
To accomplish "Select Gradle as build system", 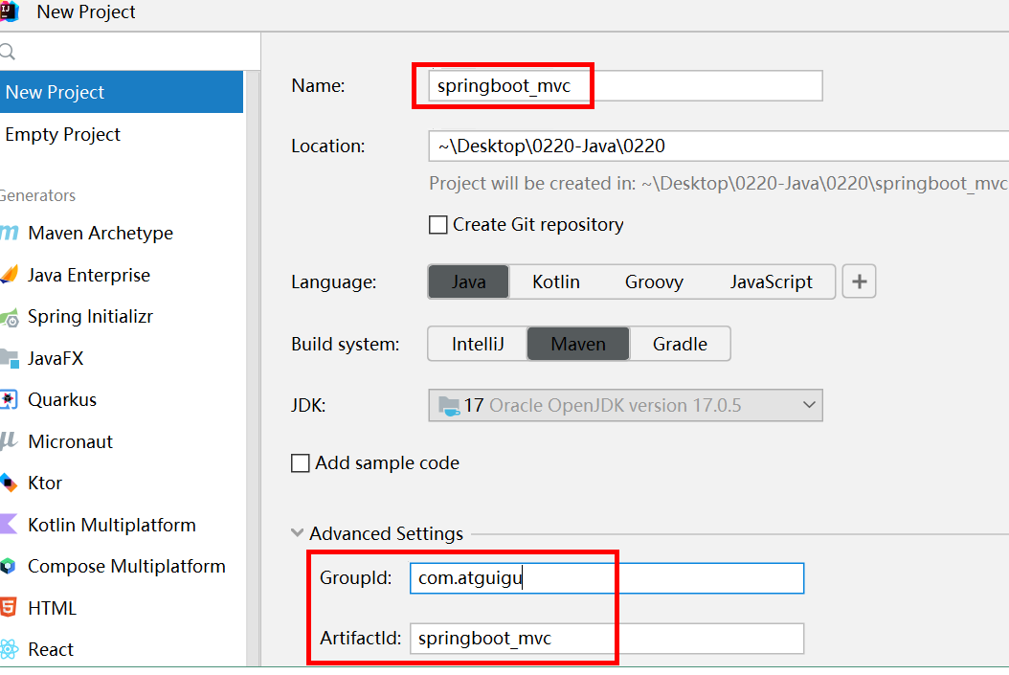I will click(x=680, y=344).
